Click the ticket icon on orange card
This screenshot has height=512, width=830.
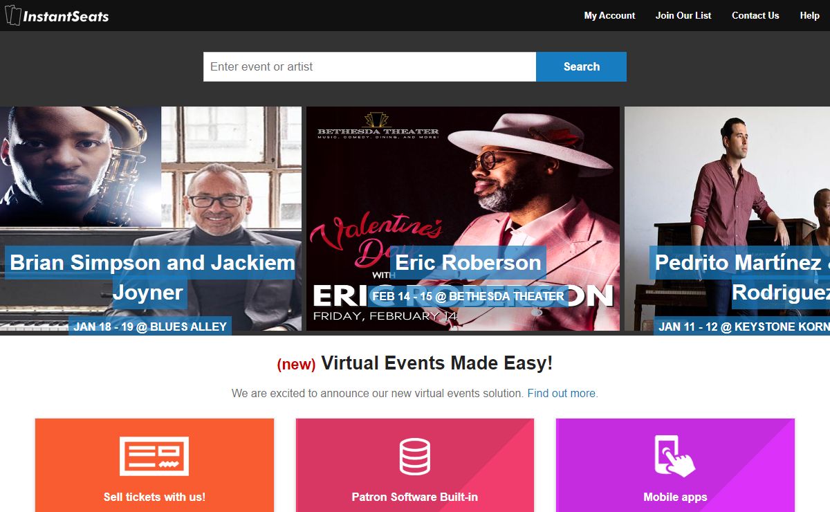[x=154, y=456]
